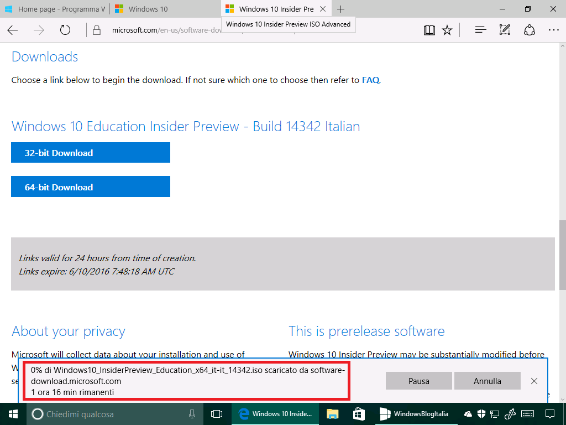Make a Web Note

(505, 30)
